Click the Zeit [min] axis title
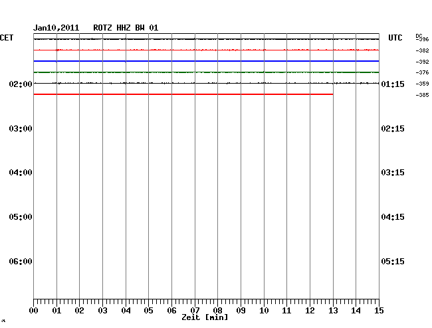The width and height of the screenshot is (432, 328). (x=205, y=317)
